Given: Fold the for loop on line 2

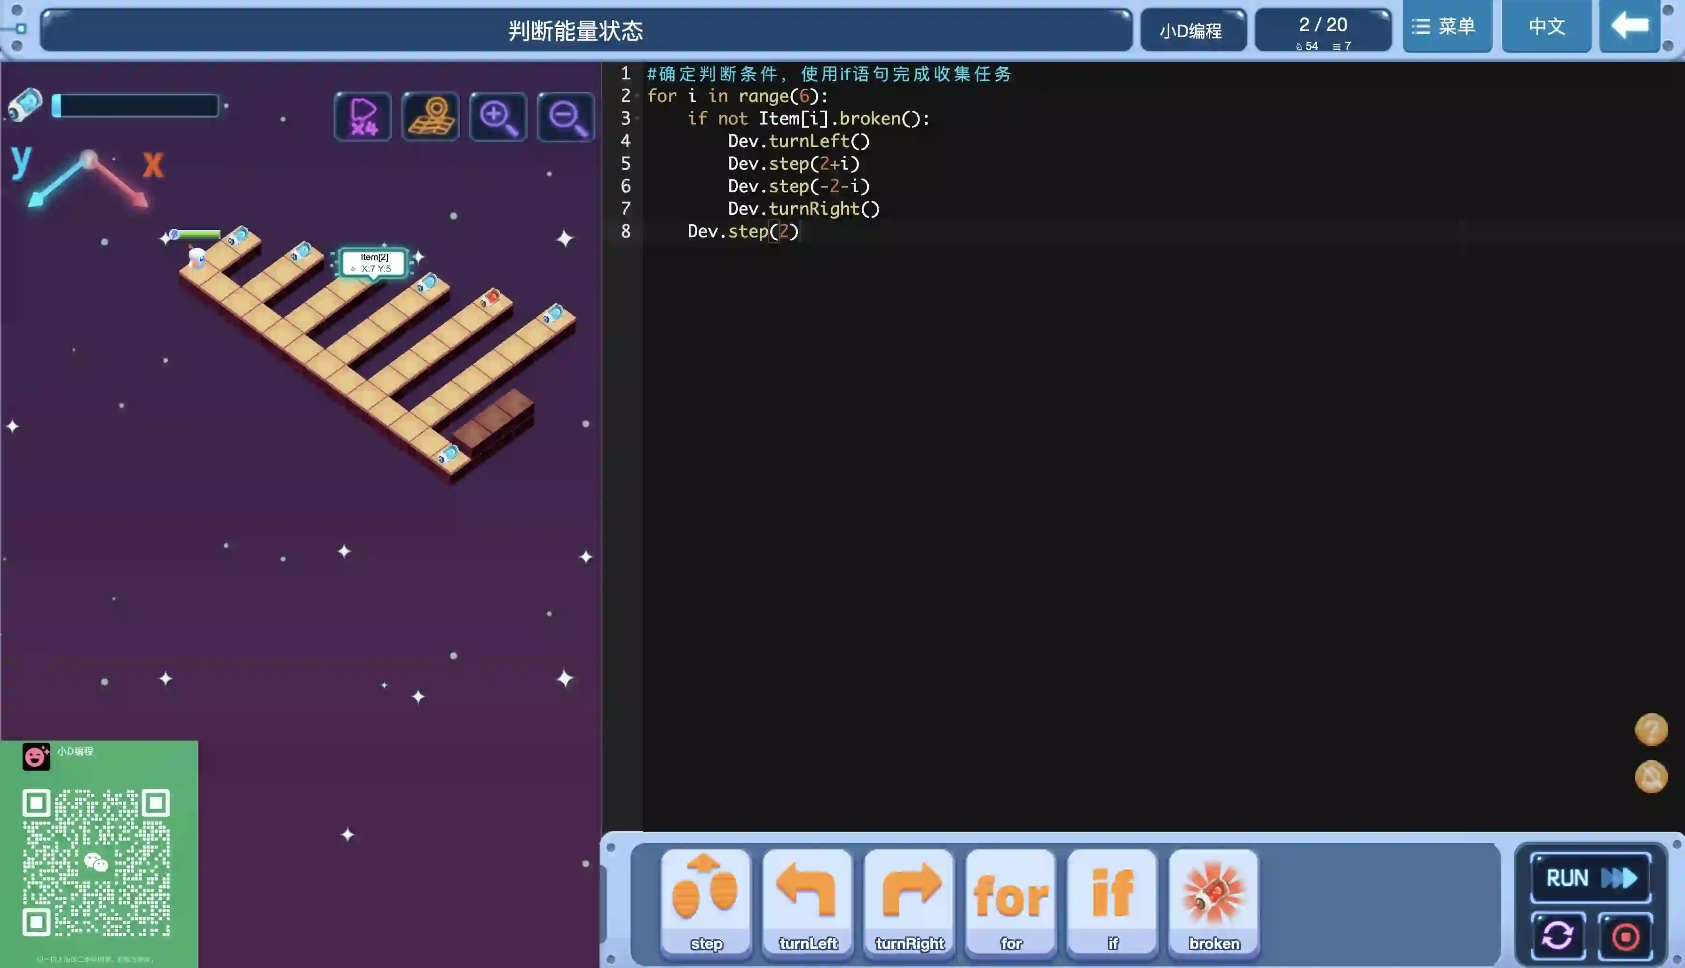Looking at the screenshot, I should tap(637, 96).
